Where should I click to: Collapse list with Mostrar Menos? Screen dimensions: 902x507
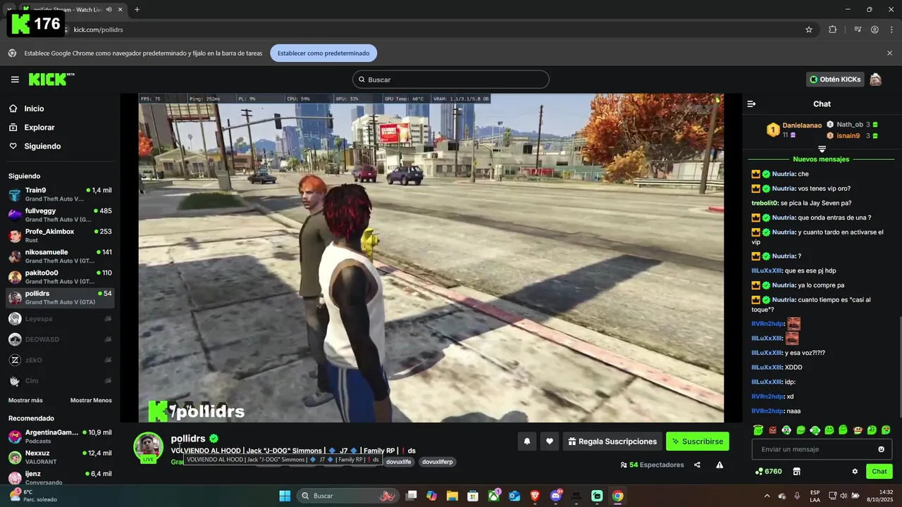click(91, 400)
